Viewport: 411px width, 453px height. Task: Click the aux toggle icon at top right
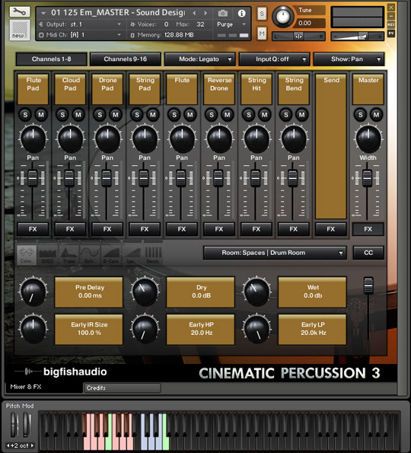pos(391,24)
